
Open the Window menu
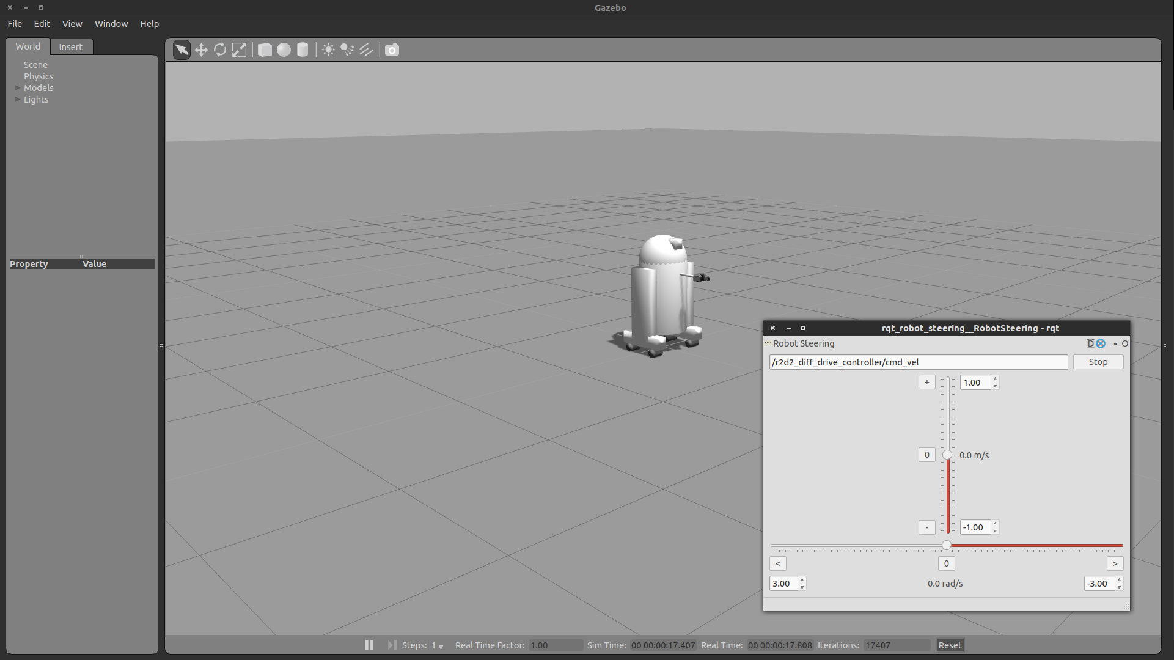111,24
